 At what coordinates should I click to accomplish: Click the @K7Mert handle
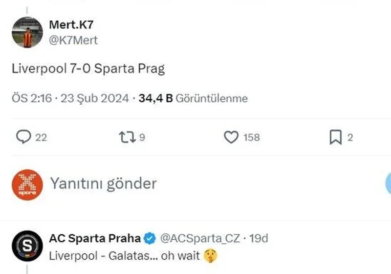[x=74, y=40]
